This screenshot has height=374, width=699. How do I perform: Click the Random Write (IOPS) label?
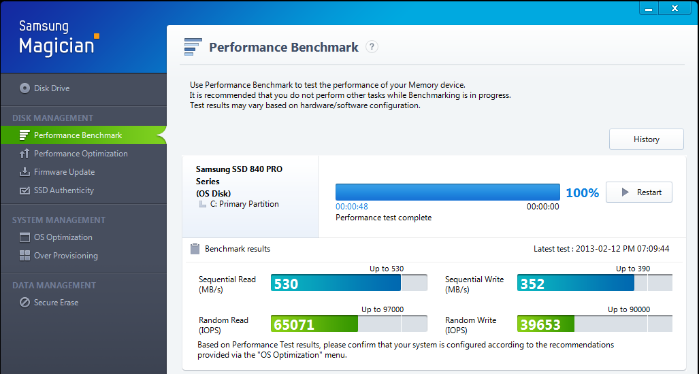pos(471,325)
